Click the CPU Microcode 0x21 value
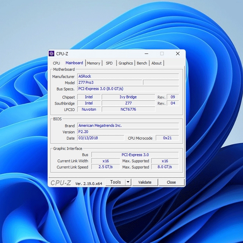The image size is (243, 243). [167, 138]
